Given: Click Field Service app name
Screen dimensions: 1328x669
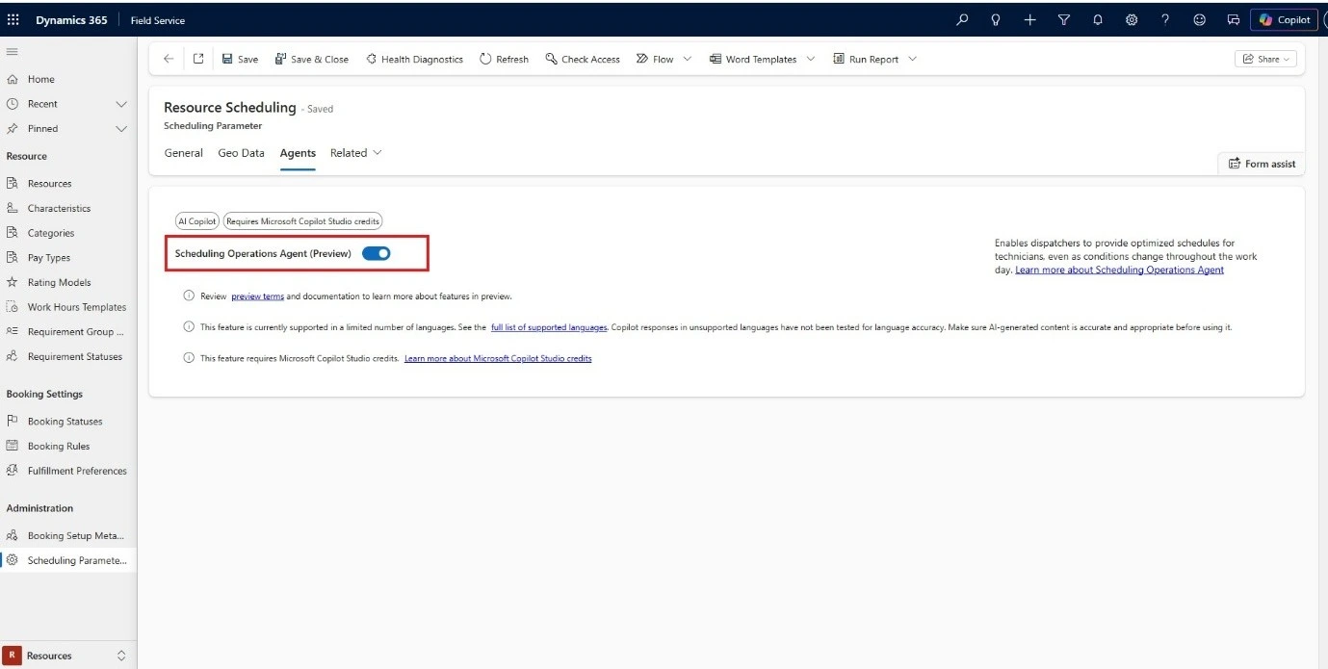Looking at the screenshot, I should [x=158, y=20].
